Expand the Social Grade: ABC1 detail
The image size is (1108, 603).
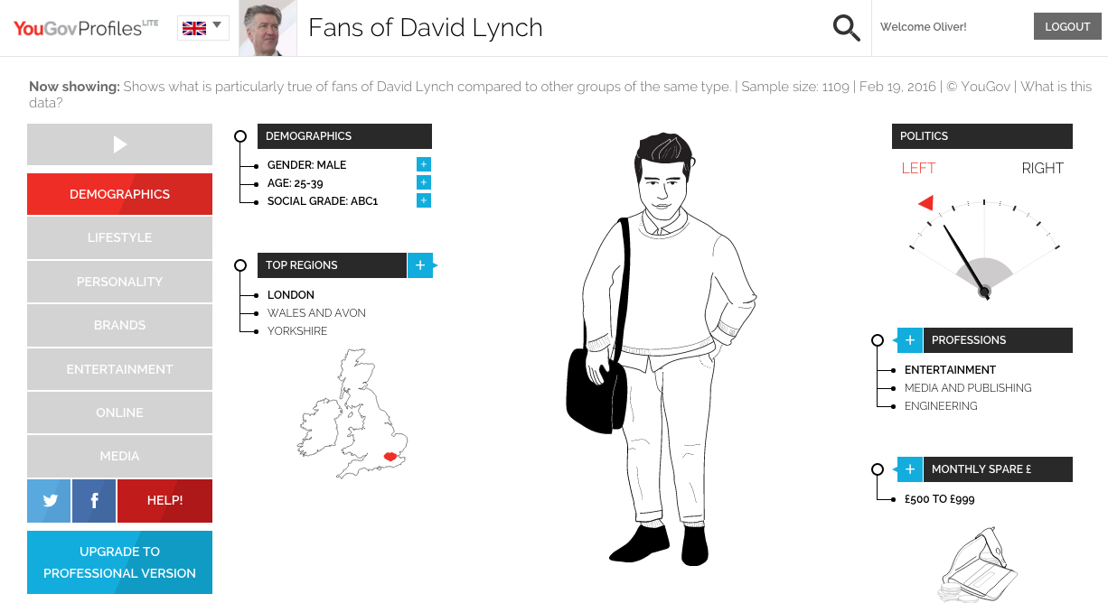pyautogui.click(x=424, y=200)
